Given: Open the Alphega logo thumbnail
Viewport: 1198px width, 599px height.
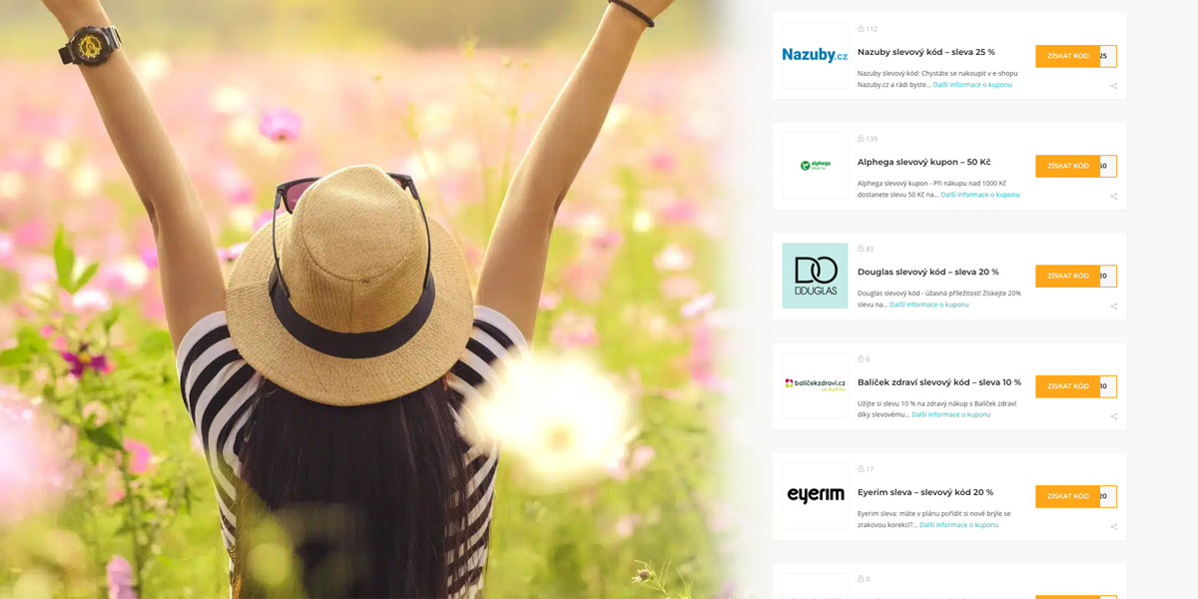Looking at the screenshot, I should [815, 166].
